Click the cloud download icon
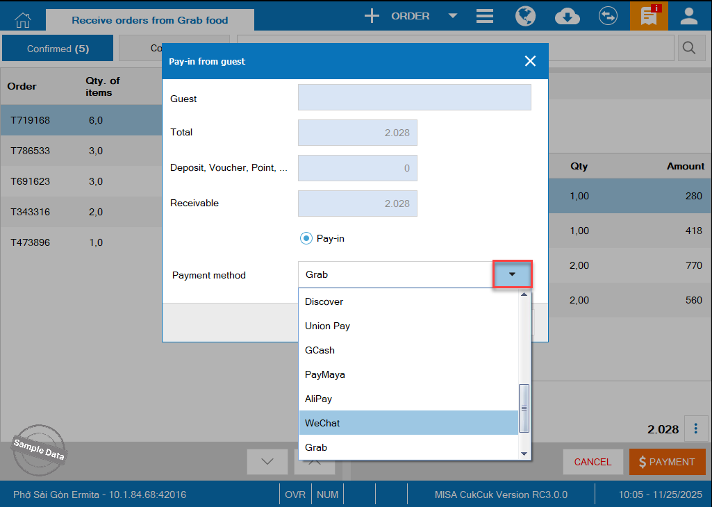This screenshot has width=712, height=507. 568,16
